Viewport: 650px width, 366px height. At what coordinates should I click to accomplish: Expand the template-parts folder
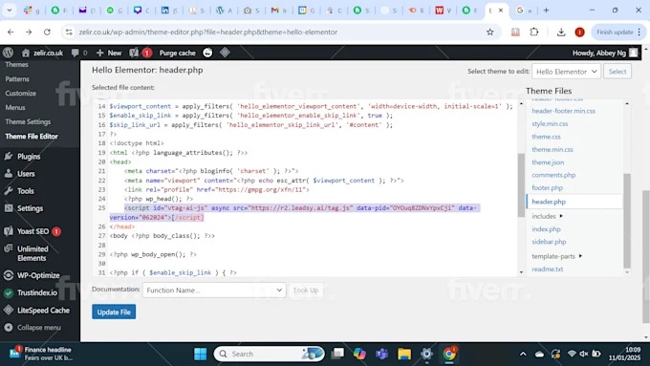[x=556, y=256]
